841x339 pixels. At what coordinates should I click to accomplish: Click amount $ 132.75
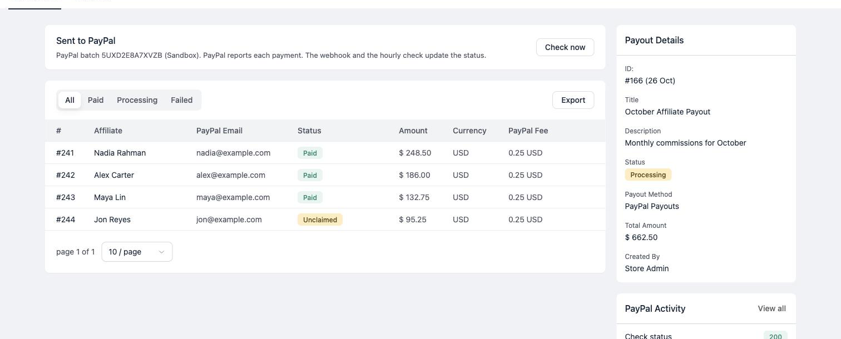[414, 197]
